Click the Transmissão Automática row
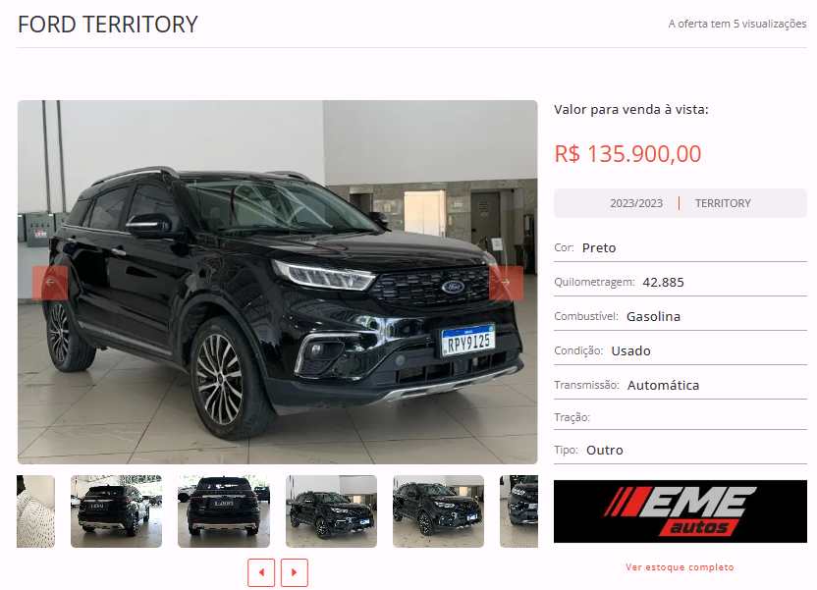The height and width of the screenshot is (590, 817). pyautogui.click(x=680, y=386)
